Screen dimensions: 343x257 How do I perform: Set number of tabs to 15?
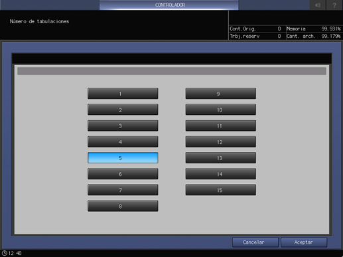click(x=221, y=190)
